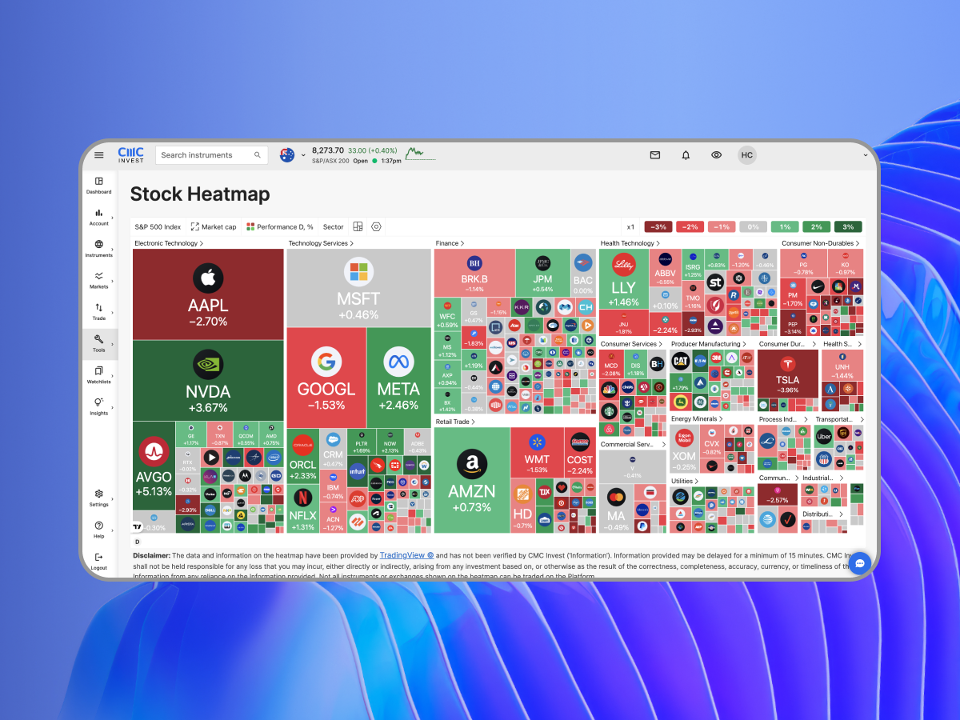Open the Market cap size selector
This screenshot has height=720, width=960.
click(214, 227)
